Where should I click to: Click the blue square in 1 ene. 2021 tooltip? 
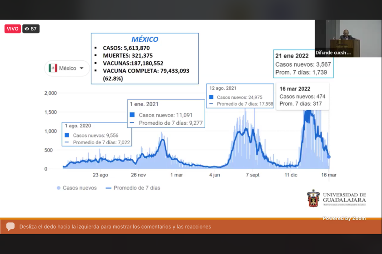click(x=132, y=115)
